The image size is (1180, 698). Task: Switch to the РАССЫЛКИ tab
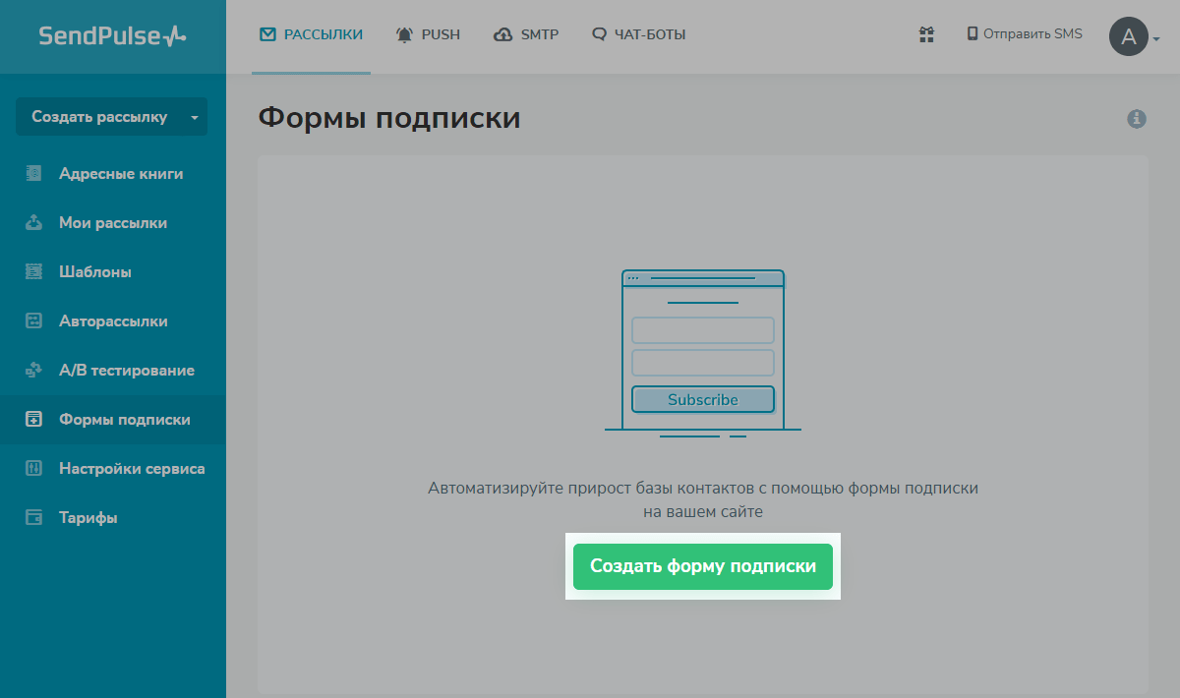point(311,35)
